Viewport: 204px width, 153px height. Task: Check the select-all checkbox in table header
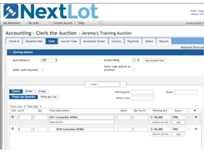(x=188, y=111)
